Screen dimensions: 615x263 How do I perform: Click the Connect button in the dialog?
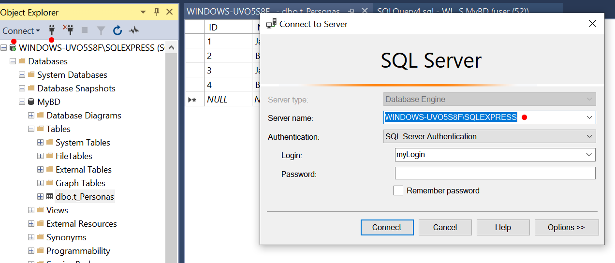point(387,227)
